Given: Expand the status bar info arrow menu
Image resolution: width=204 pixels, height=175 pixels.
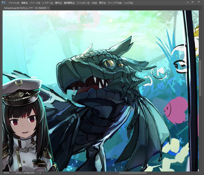Looking at the screenshot, I should point(40,173).
